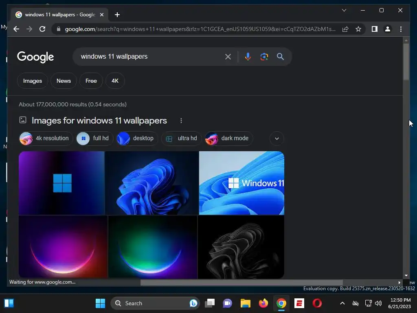Bookmark this page with the star
The image size is (417, 313).
[x=358, y=29]
